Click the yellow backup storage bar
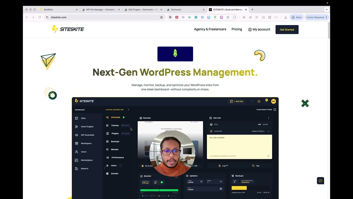This screenshot has width=353, height=199. [x=239, y=188]
